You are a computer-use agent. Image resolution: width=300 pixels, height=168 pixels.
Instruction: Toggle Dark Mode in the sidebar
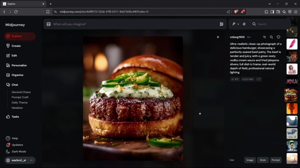coord(16,151)
